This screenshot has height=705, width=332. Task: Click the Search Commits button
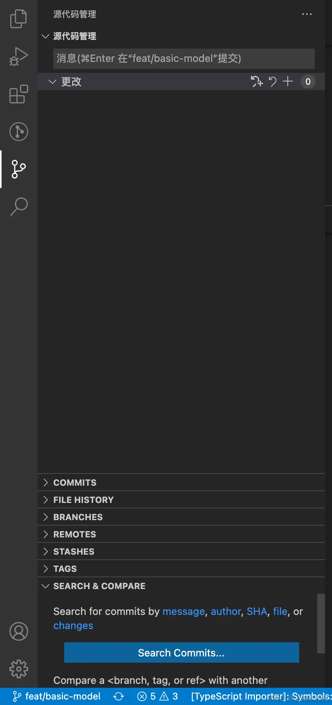(181, 653)
